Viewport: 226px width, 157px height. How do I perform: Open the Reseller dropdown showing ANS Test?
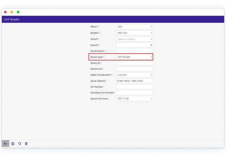[x=135, y=33]
